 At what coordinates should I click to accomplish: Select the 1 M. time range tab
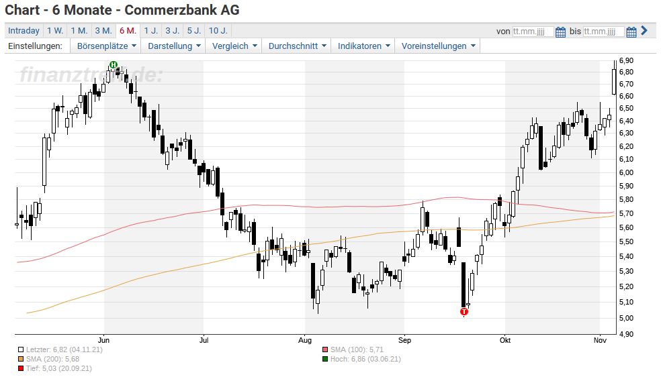79,31
